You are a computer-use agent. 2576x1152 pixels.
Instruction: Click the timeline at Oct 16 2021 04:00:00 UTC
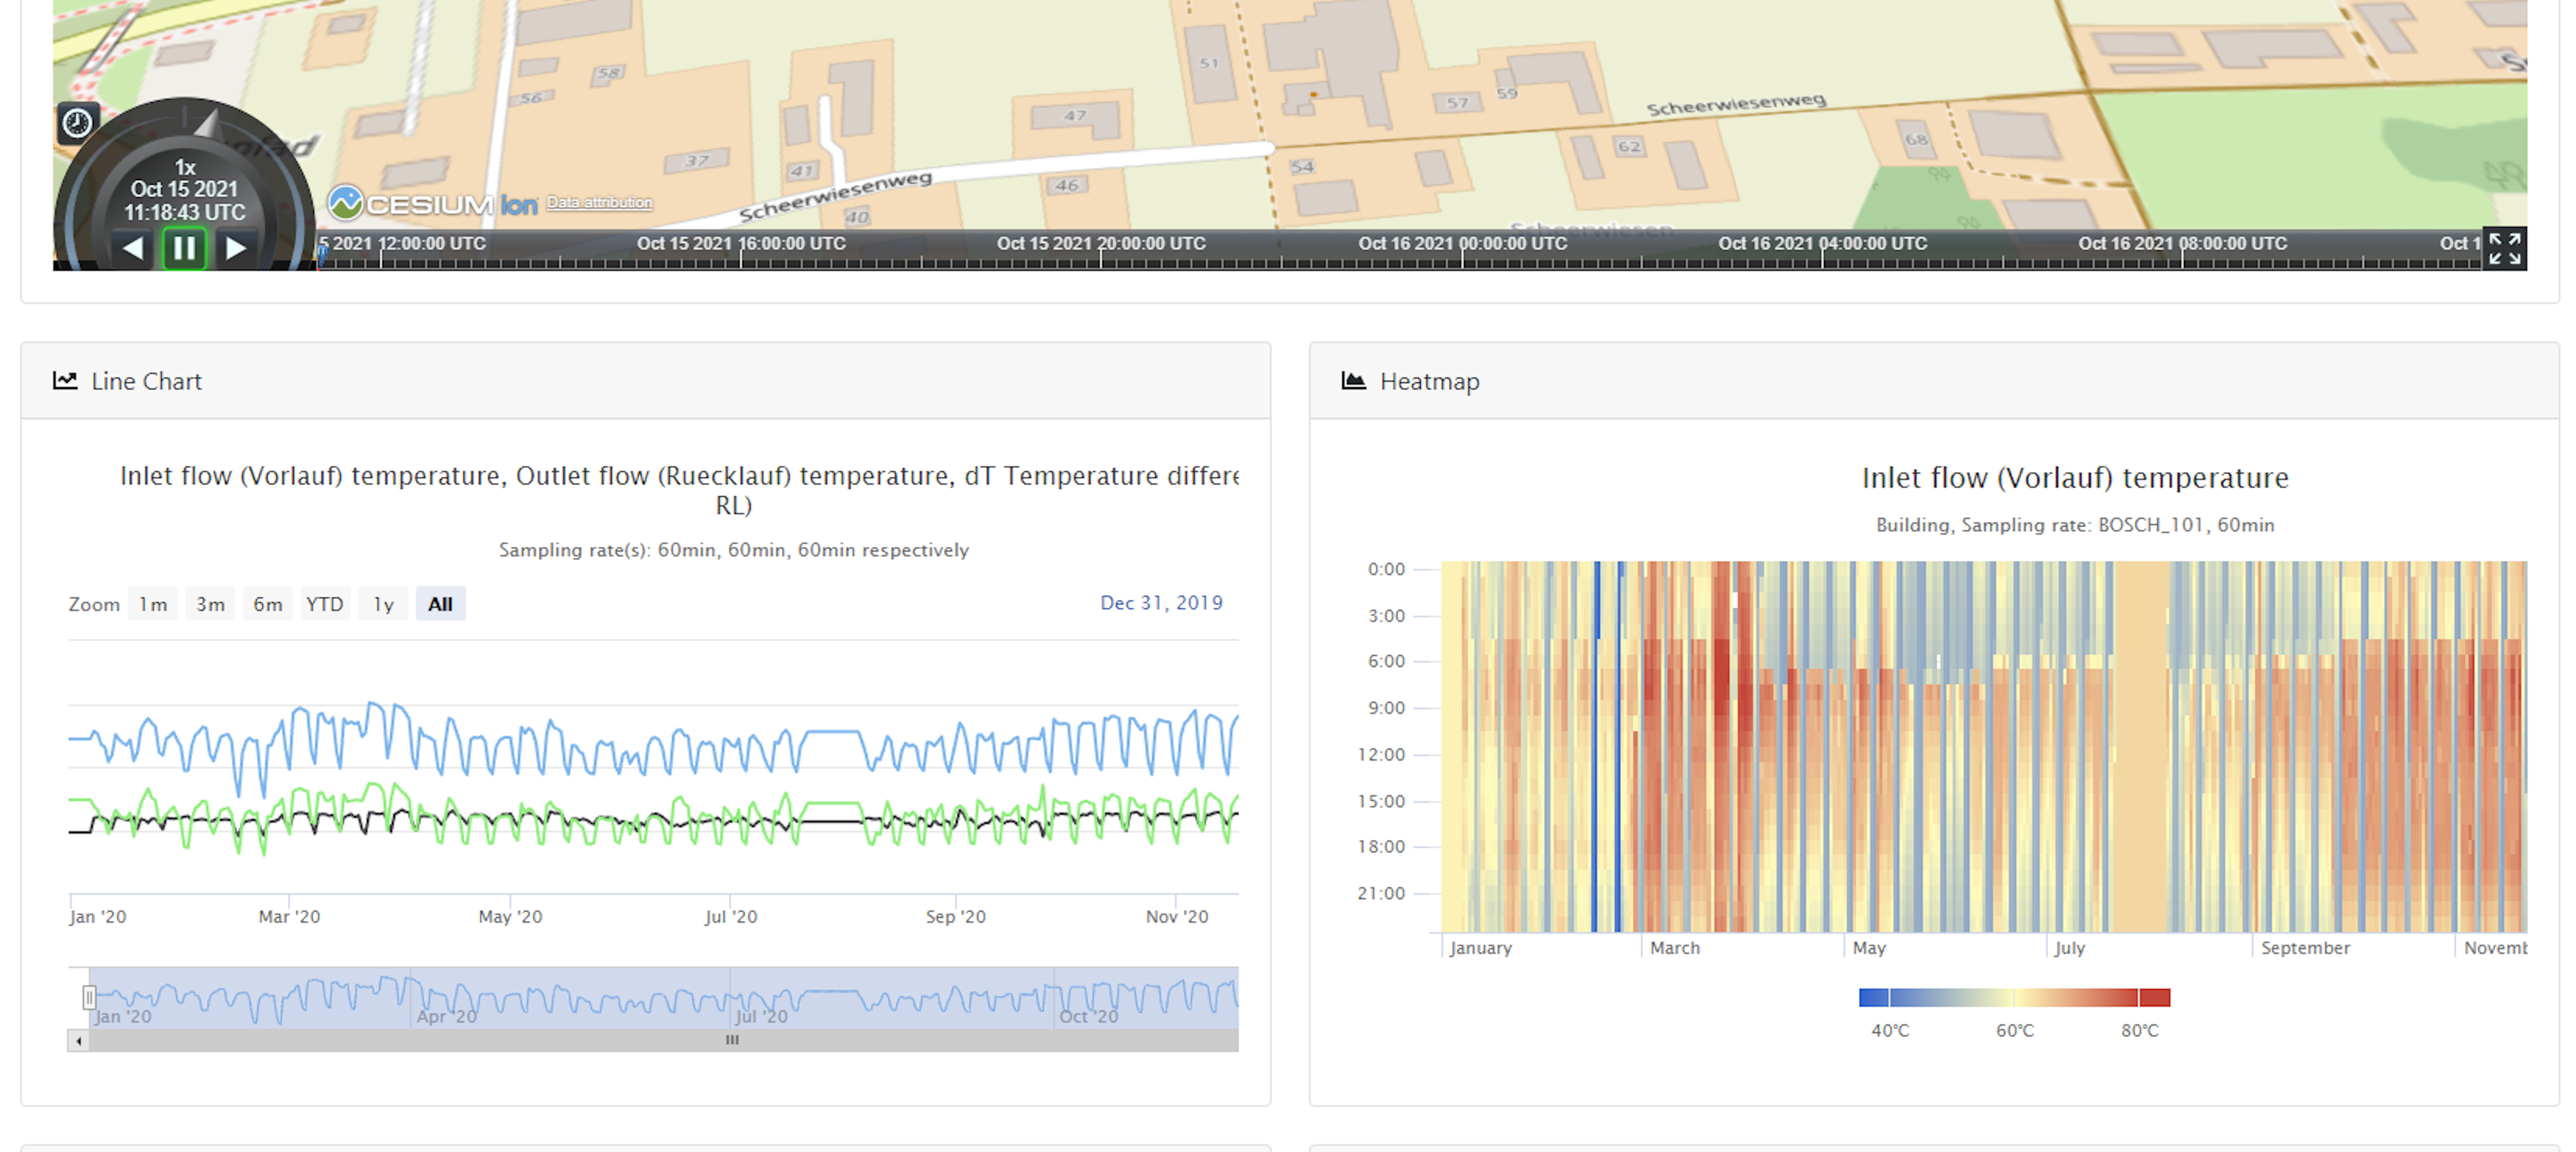pos(1822,244)
